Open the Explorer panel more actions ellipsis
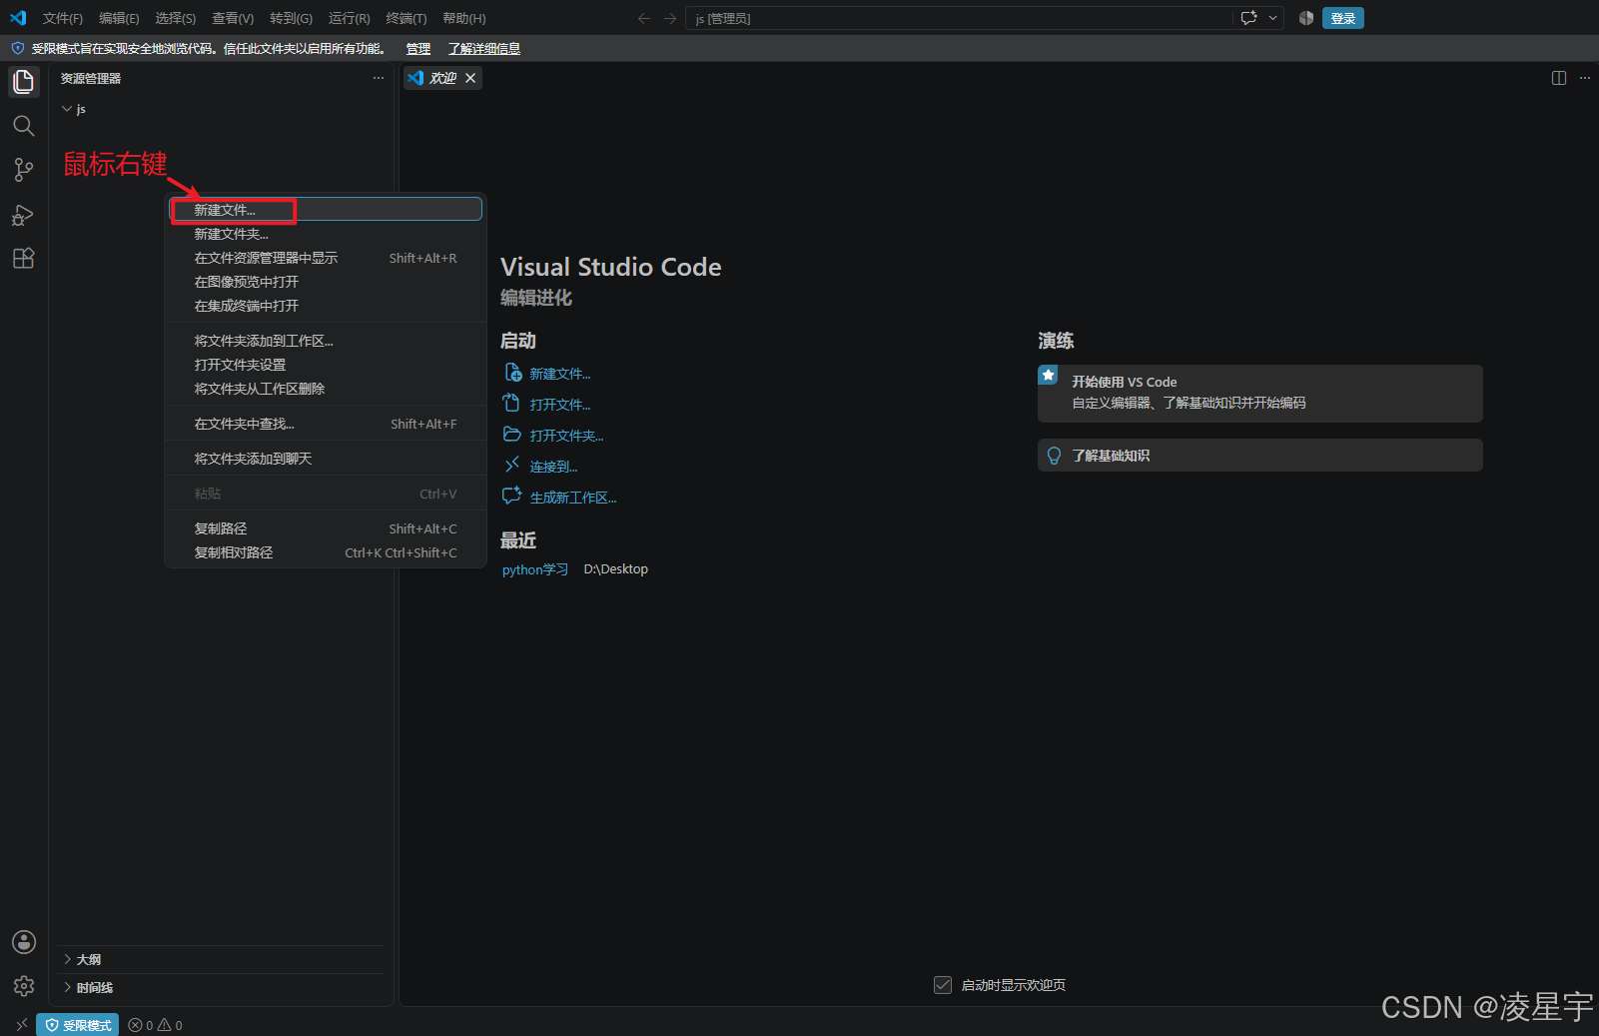Image resolution: width=1599 pixels, height=1036 pixels. click(x=379, y=78)
